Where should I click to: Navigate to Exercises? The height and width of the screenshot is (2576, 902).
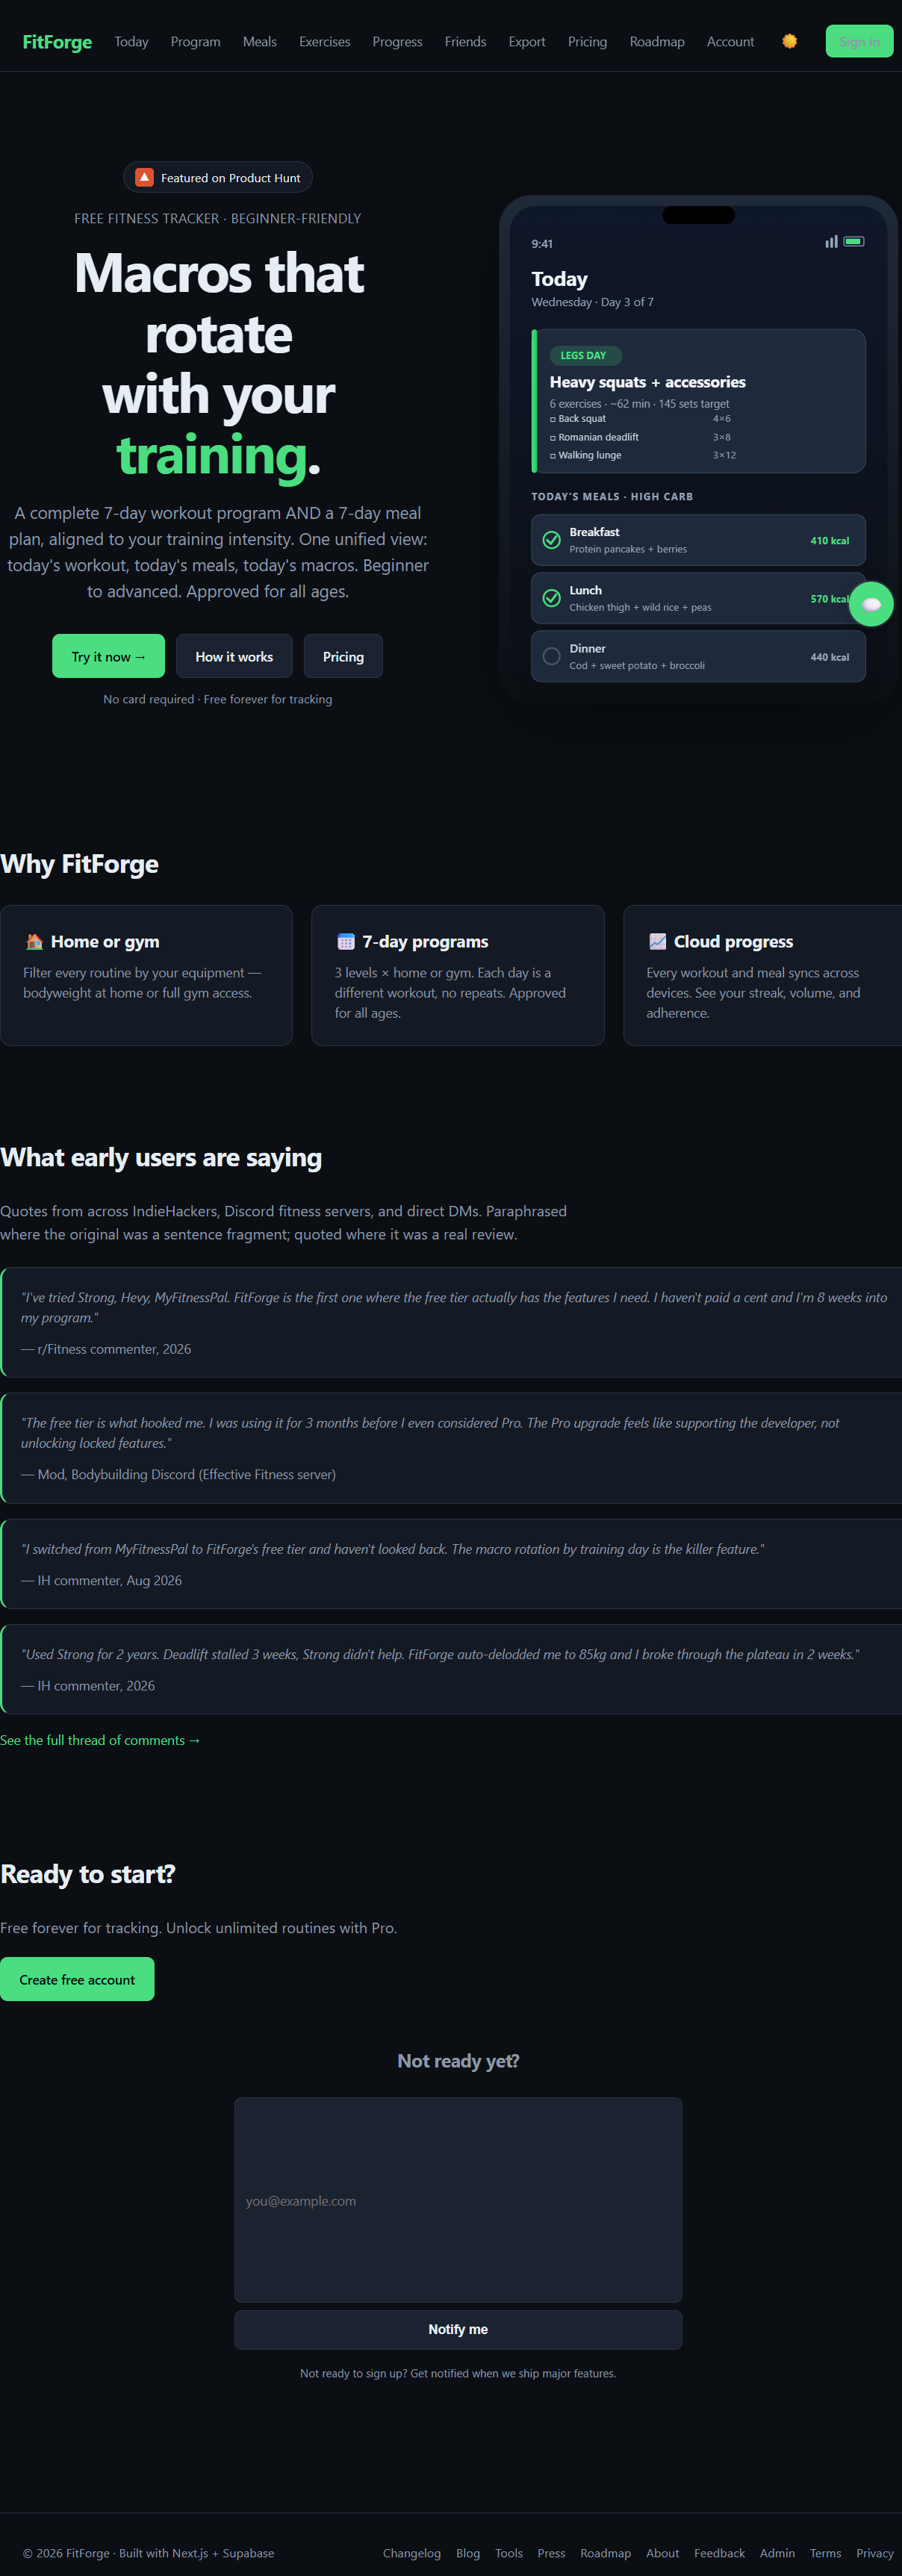324,41
